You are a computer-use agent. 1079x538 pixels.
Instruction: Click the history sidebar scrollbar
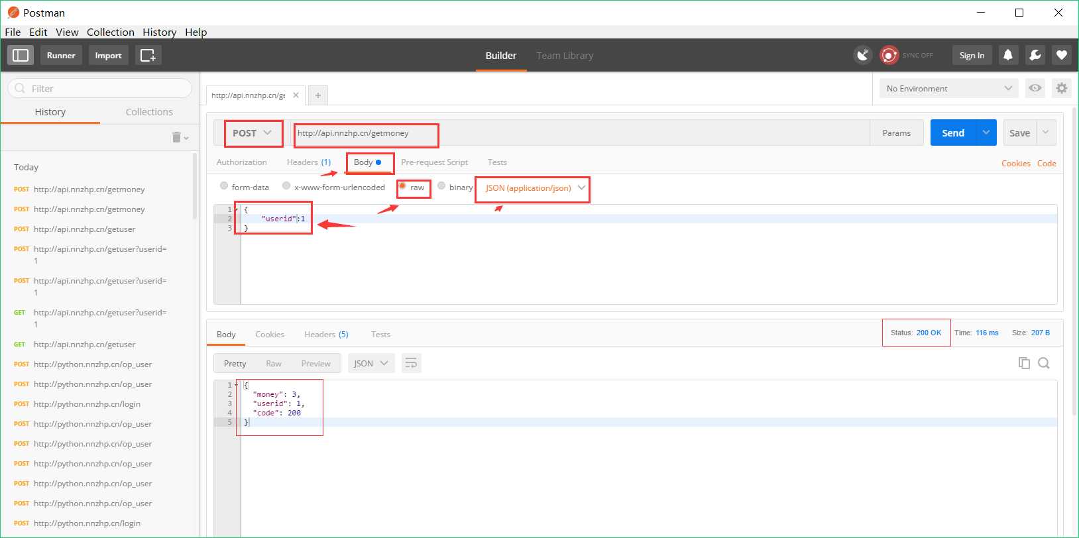(195, 187)
